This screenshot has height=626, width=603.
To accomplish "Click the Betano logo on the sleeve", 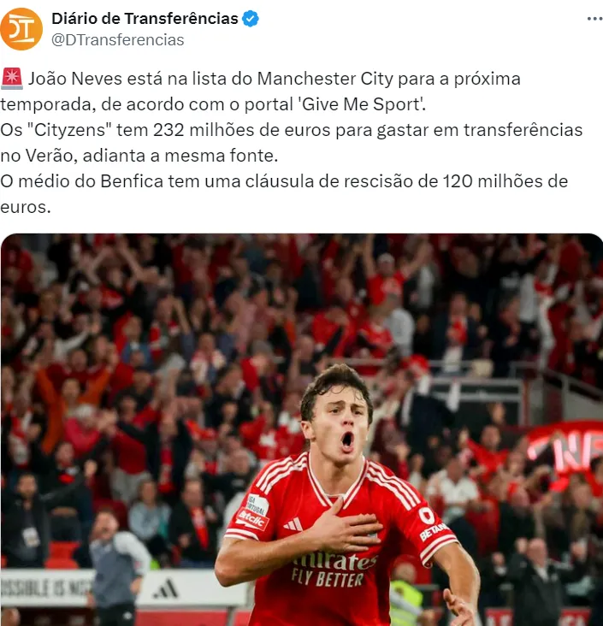I will (432, 523).
